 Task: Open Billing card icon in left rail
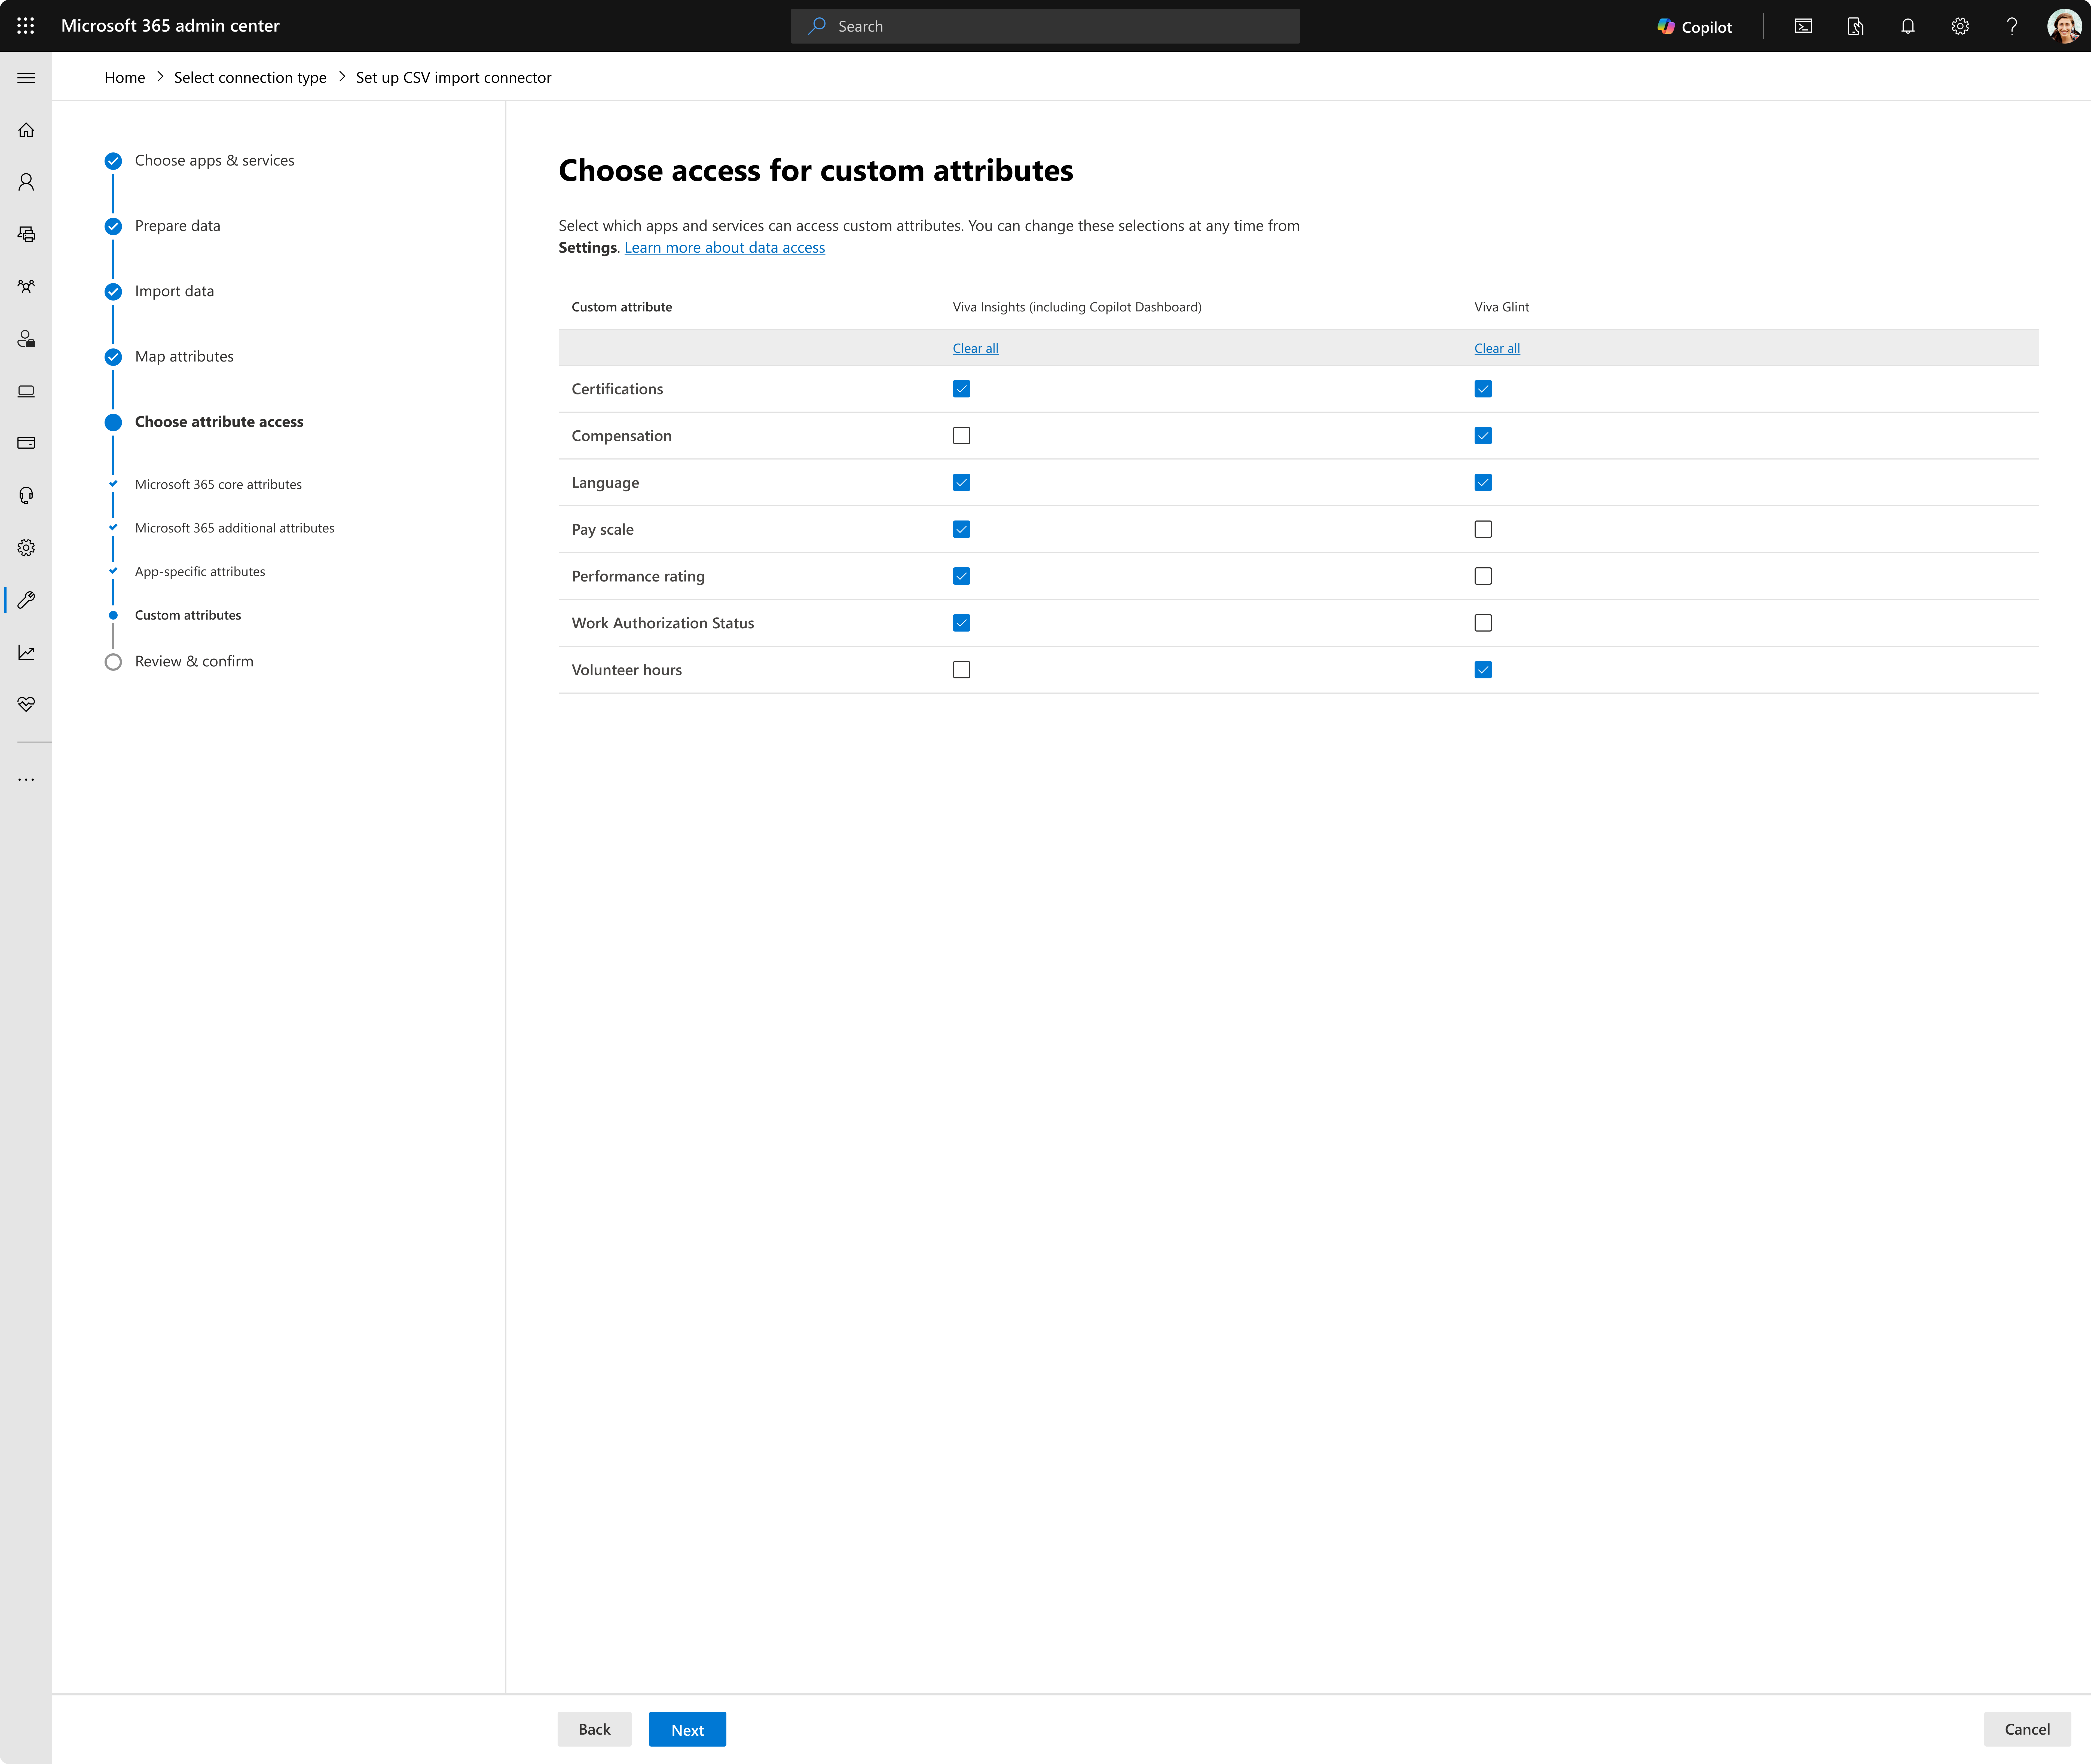pyautogui.click(x=26, y=443)
